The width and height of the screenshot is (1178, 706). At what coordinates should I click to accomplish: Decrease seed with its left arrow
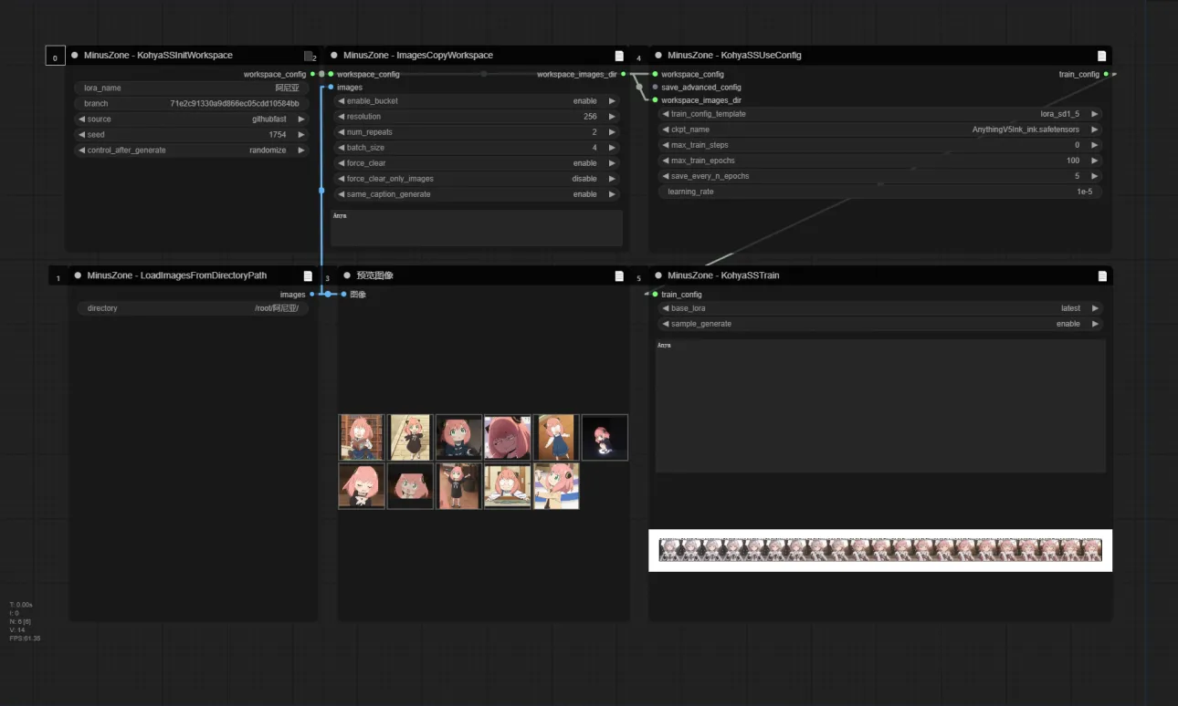[x=82, y=135]
